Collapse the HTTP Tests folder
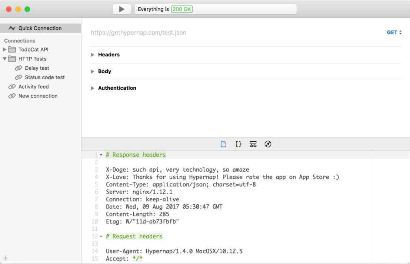 pyautogui.click(x=4, y=59)
